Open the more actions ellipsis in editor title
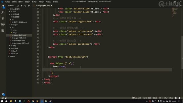This screenshot has height=103, width=183. (181, 6)
